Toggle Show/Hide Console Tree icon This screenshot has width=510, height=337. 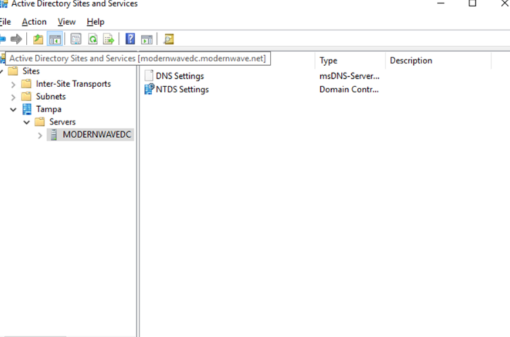point(56,39)
